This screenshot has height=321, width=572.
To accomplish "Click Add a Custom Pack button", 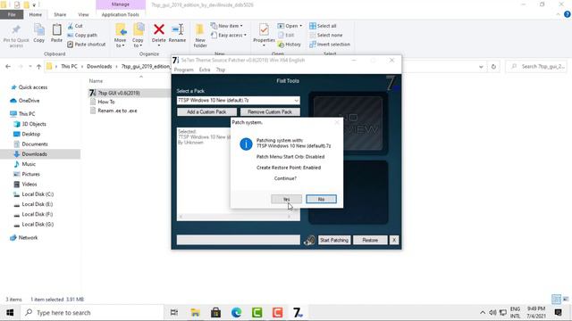I will 206,112.
